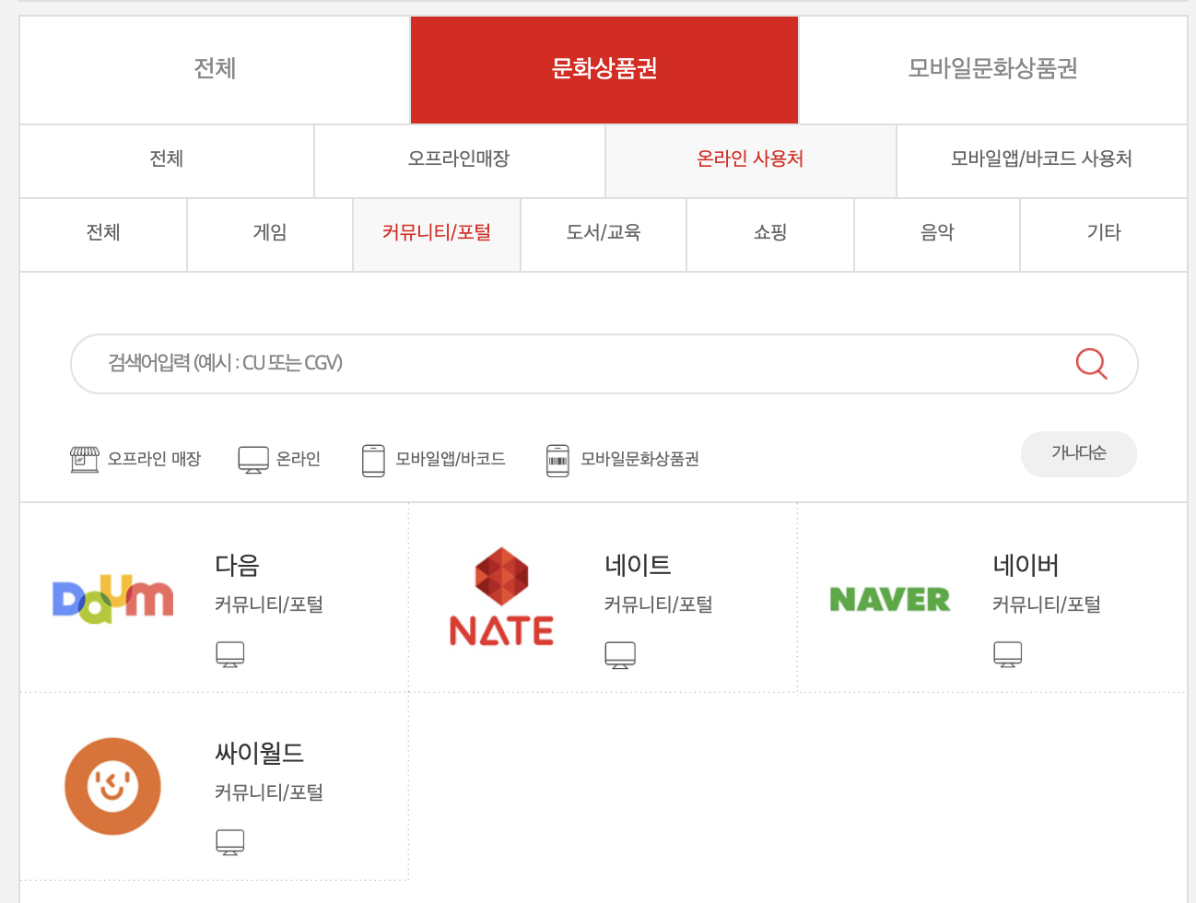Click the 싸이월드 (Cyworld) logo
The height and width of the screenshot is (903, 1196).
[x=112, y=786]
